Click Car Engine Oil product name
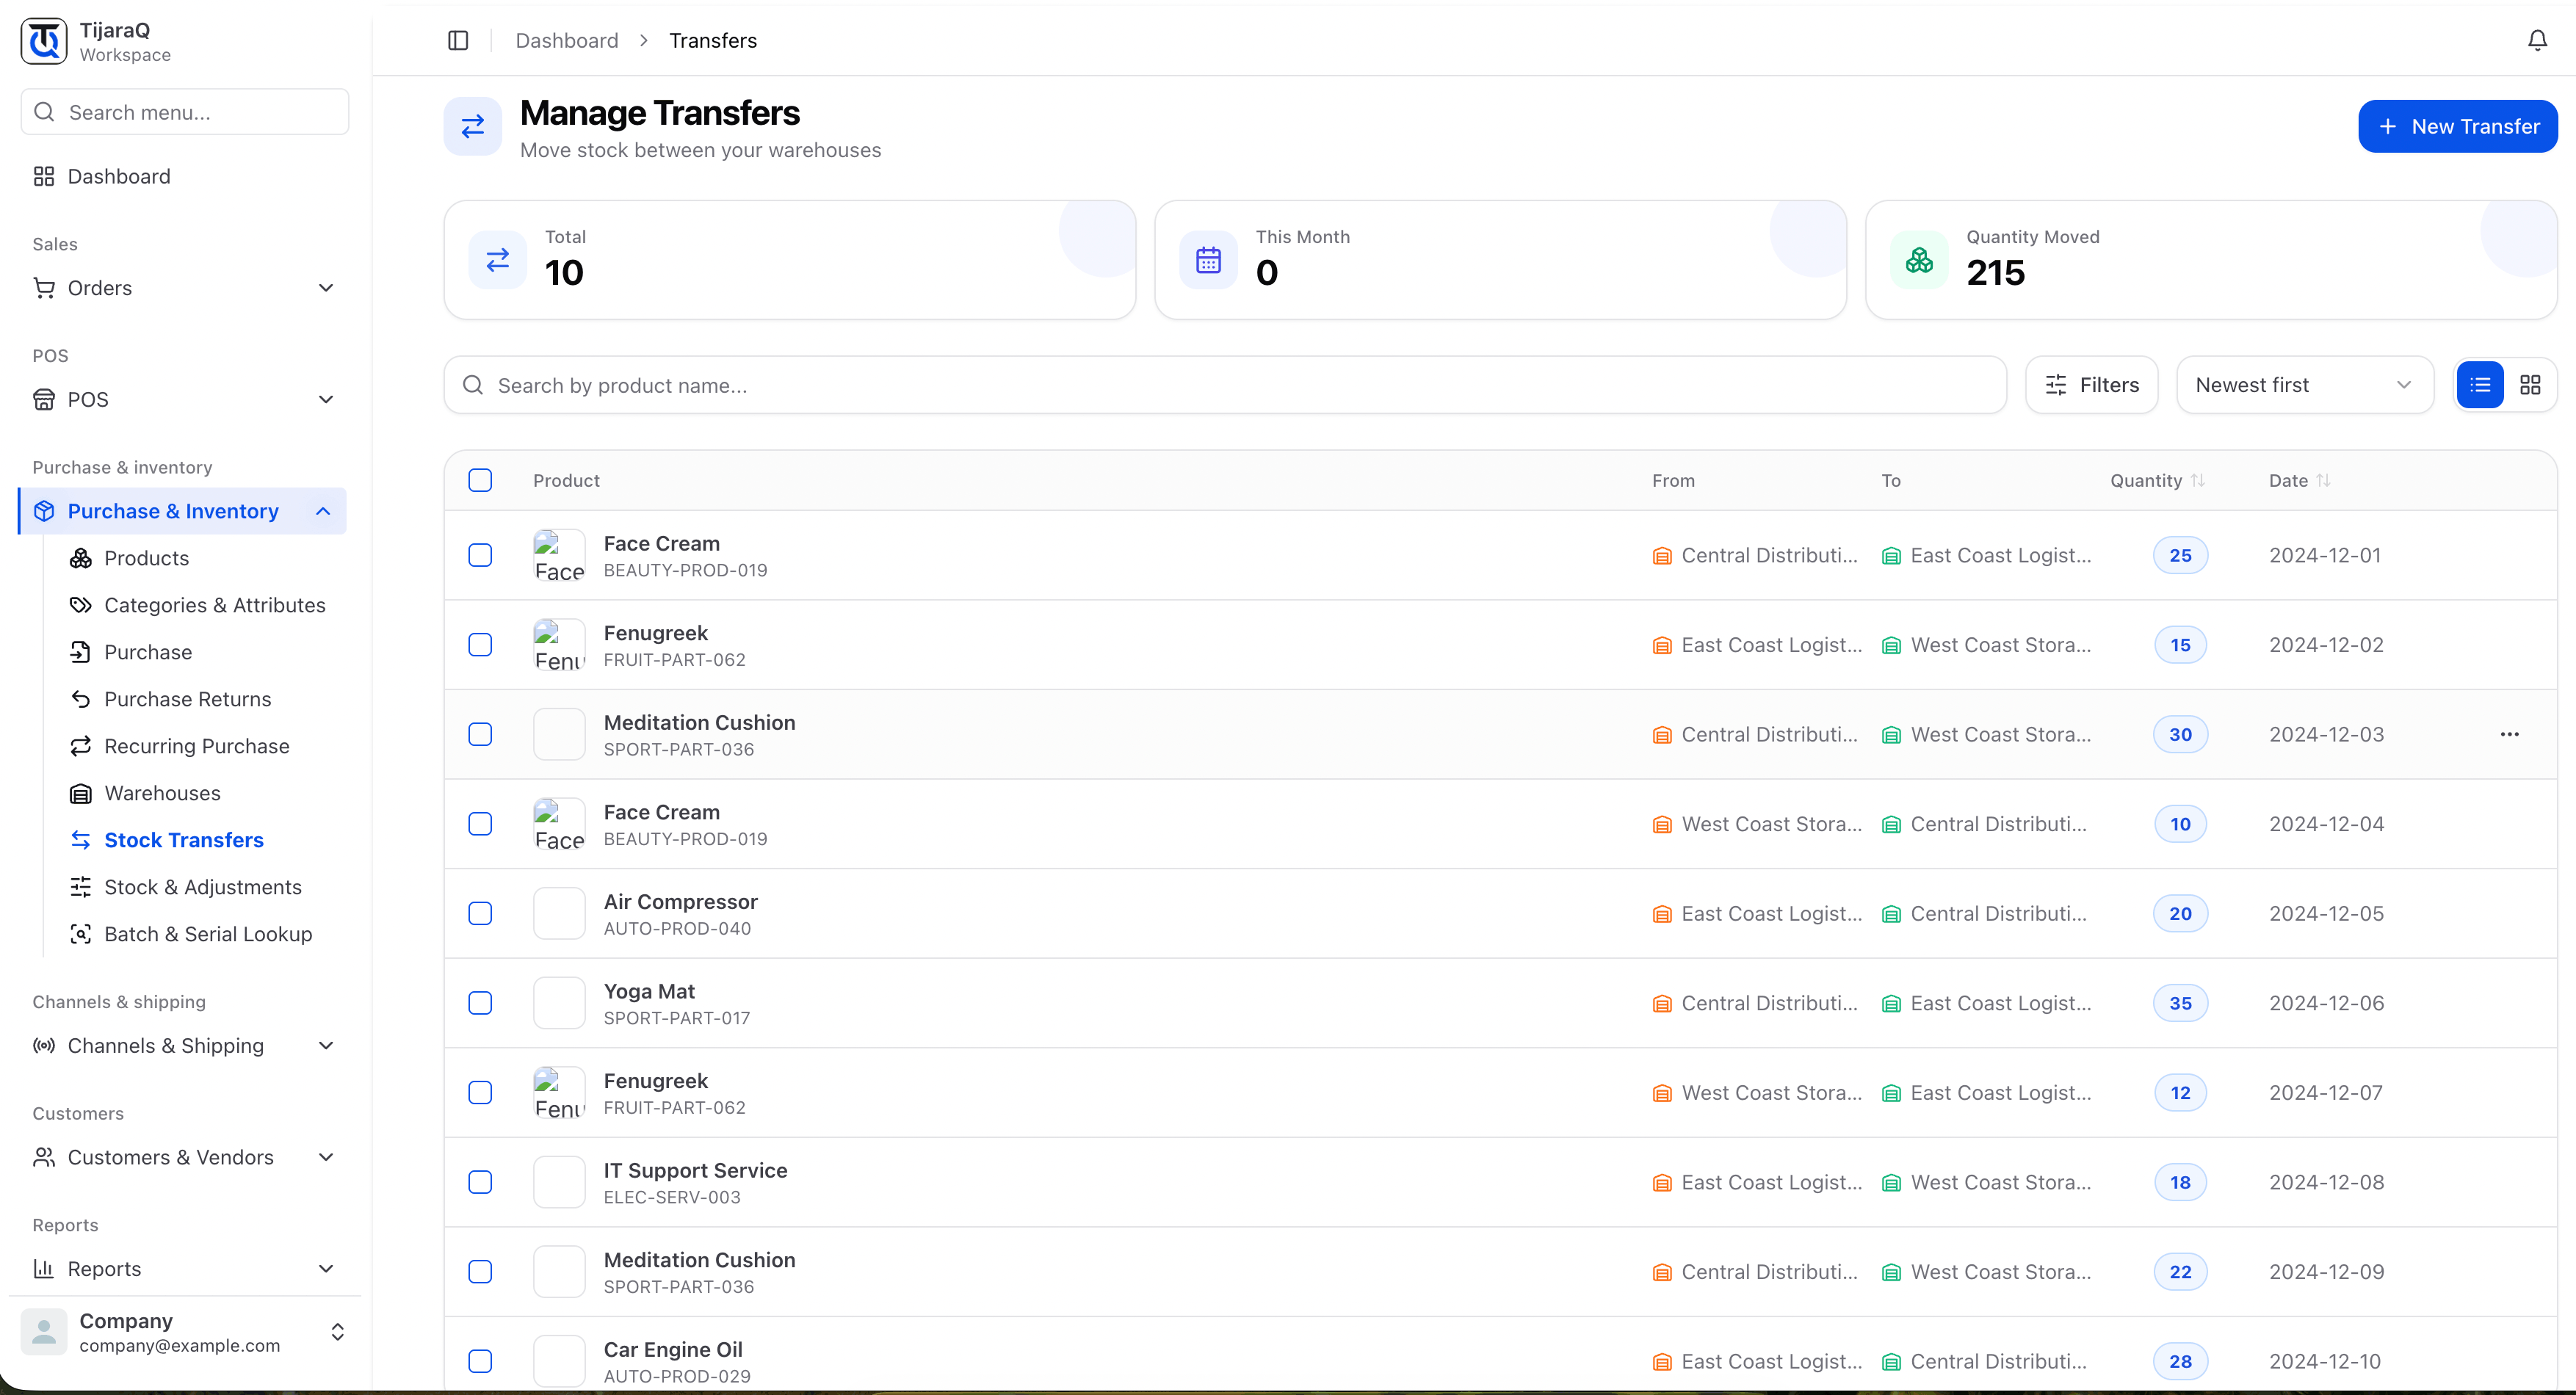Image resolution: width=2576 pixels, height=1395 pixels. tap(673, 1350)
